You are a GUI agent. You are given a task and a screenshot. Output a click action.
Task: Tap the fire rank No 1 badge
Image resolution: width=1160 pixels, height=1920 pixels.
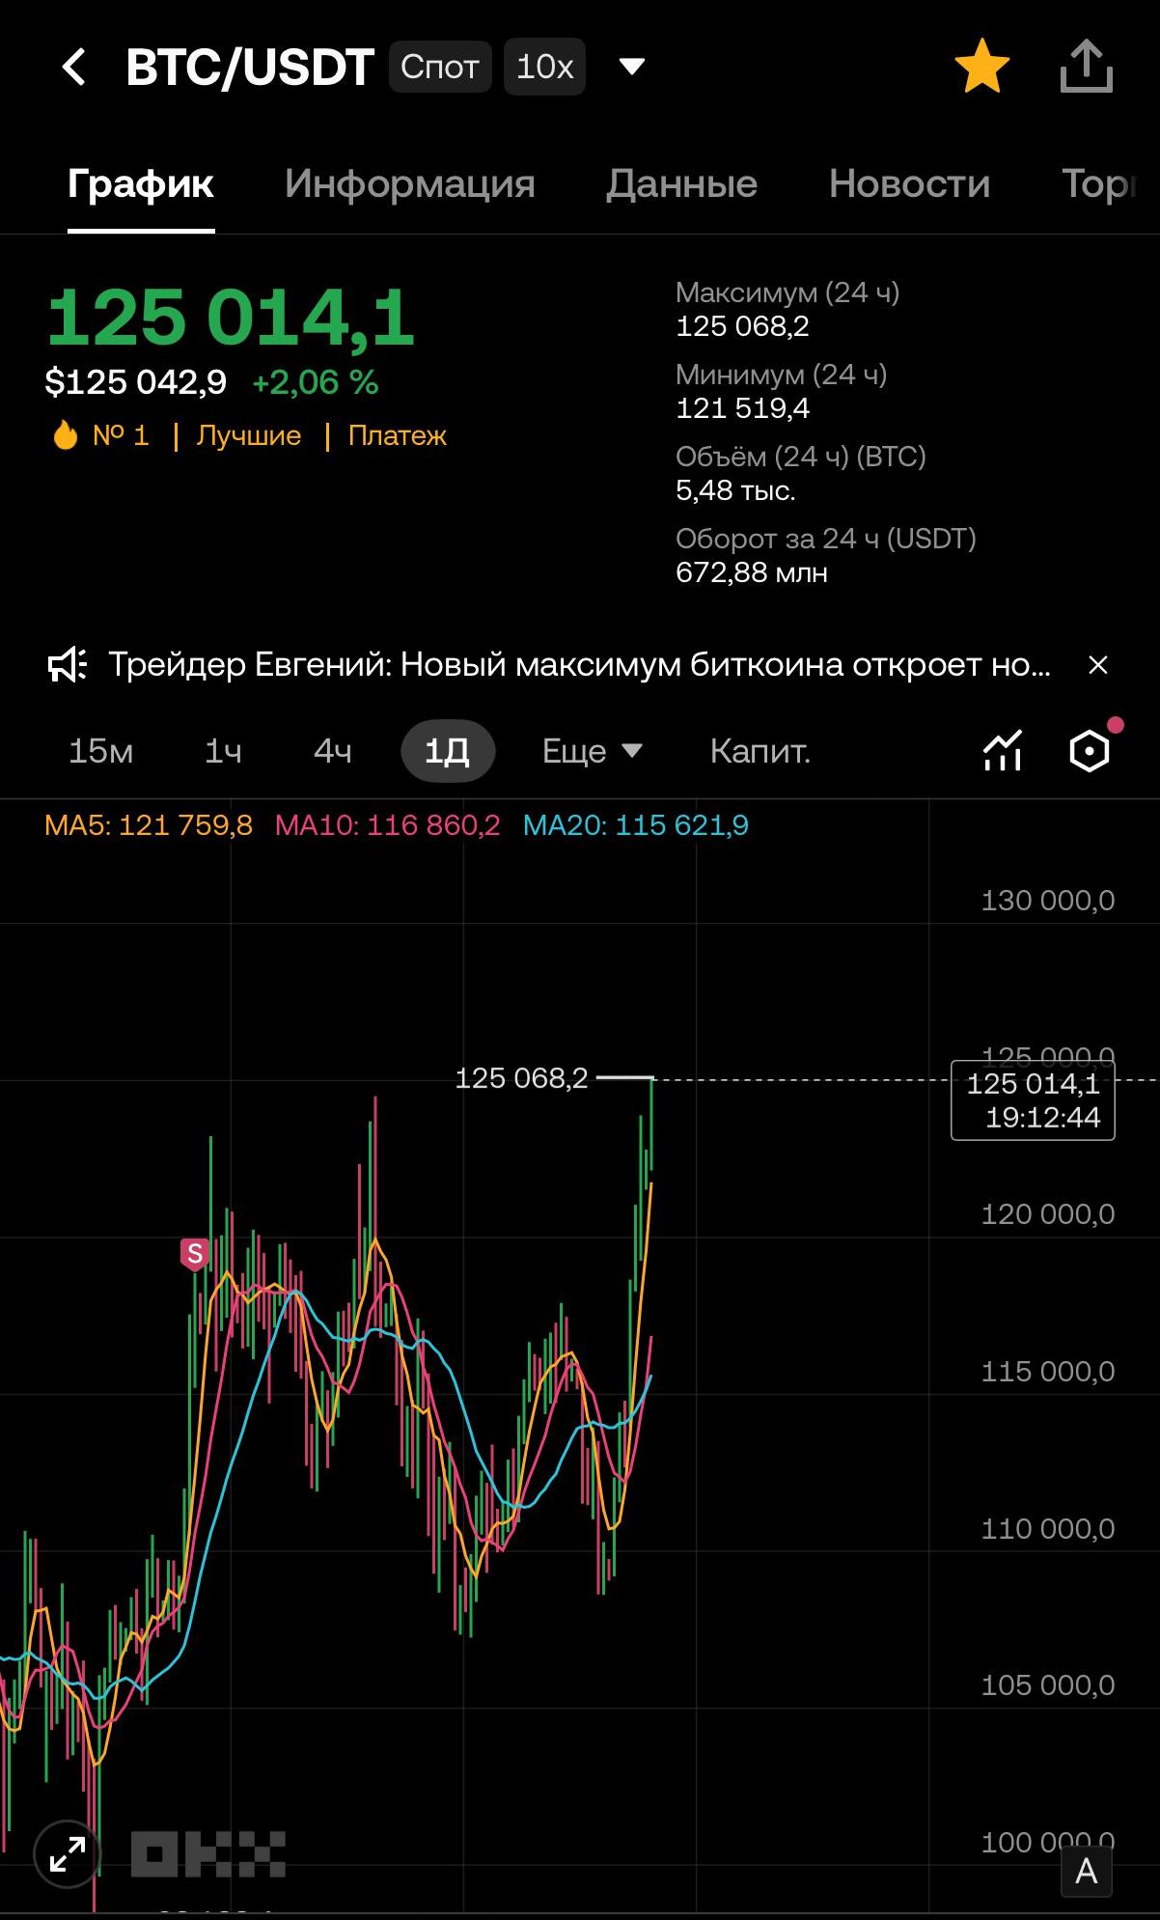[101, 435]
